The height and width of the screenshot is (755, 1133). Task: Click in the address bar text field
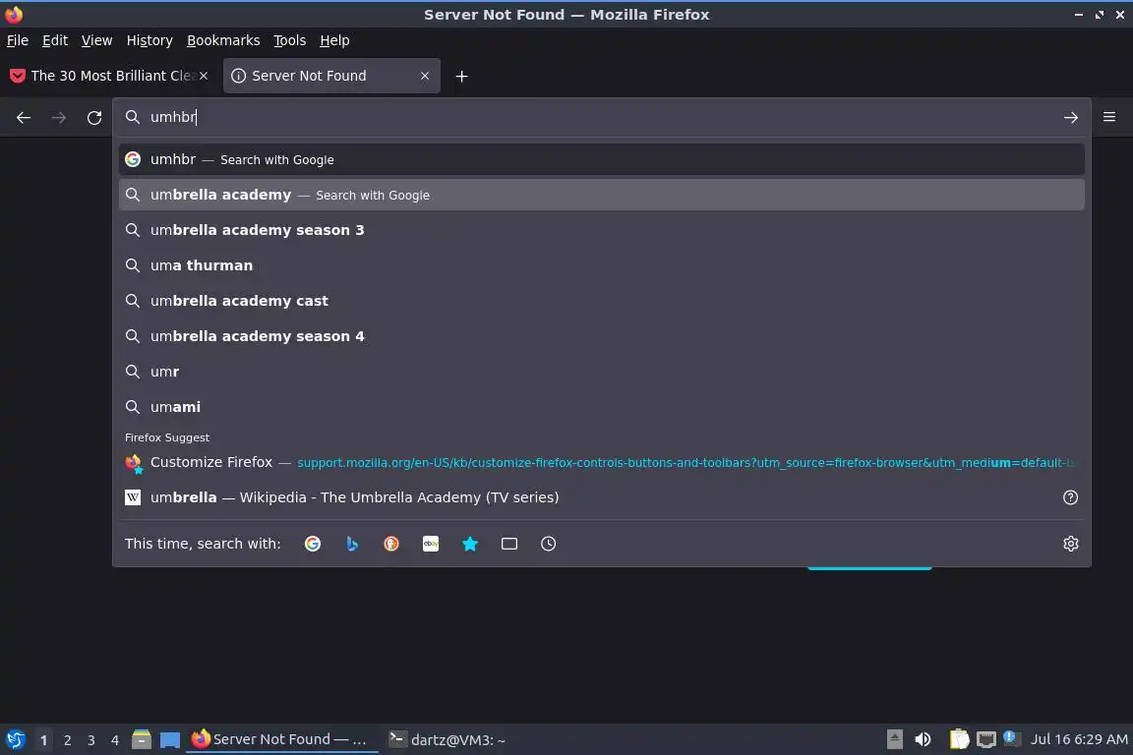pyautogui.click(x=600, y=117)
